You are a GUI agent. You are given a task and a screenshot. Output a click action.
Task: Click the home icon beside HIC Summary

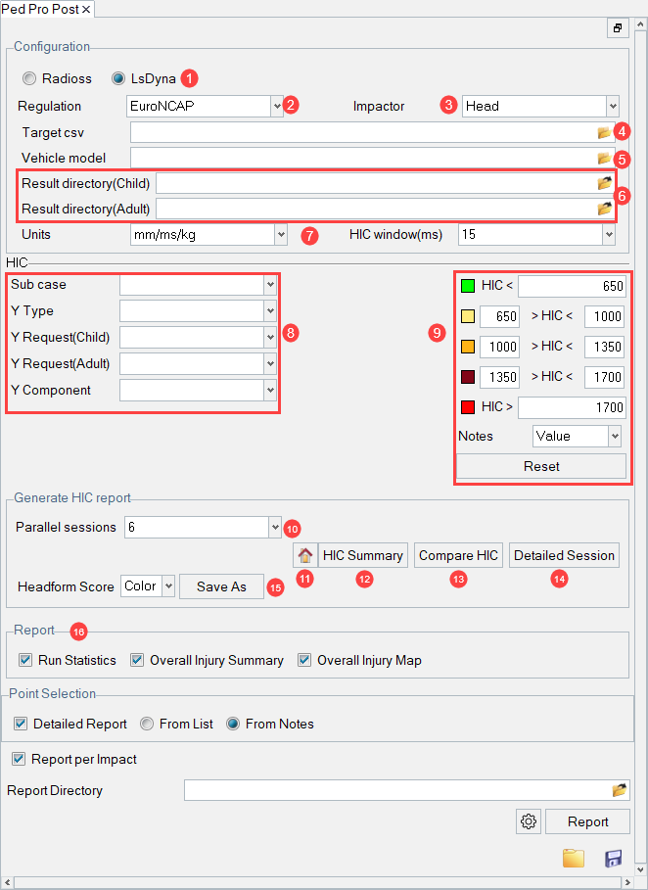[x=305, y=556]
